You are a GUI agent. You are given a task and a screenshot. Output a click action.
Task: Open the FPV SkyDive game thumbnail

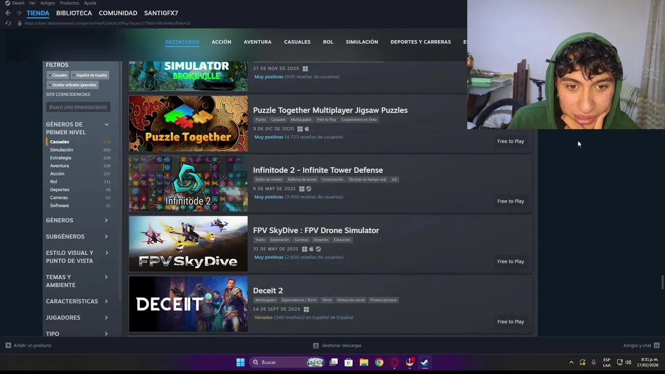[188, 244]
